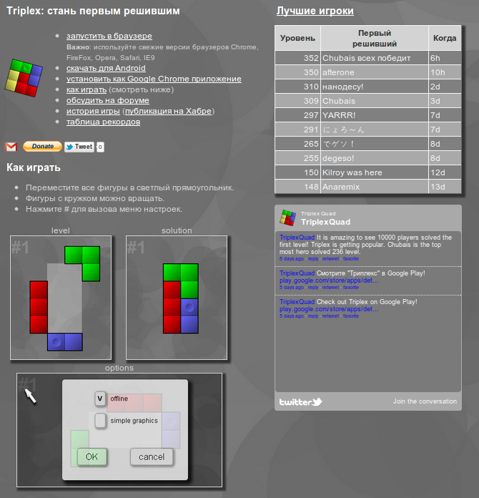
Task: Open the 'обсудить на форуме' link
Action: [x=108, y=100]
